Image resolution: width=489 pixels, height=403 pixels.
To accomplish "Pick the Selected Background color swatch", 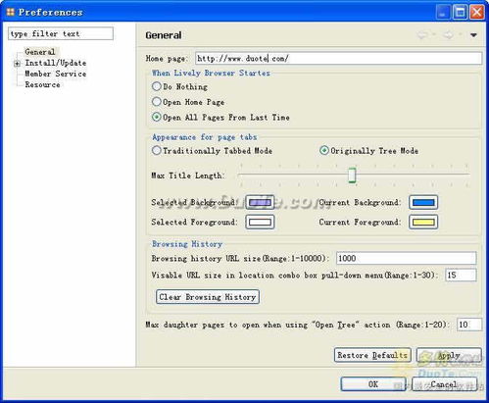I will [x=260, y=202].
